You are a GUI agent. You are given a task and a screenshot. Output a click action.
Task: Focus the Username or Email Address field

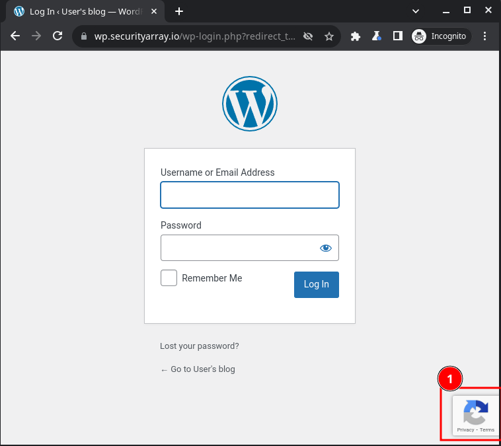[x=250, y=196]
